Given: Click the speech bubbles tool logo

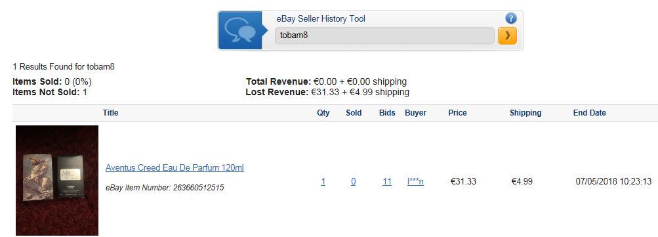Looking at the screenshot, I should [240, 30].
